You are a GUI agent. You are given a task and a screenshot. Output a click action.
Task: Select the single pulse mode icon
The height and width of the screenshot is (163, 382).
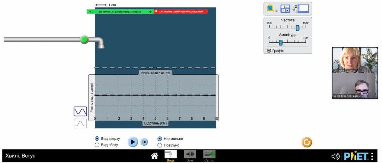[80, 123]
